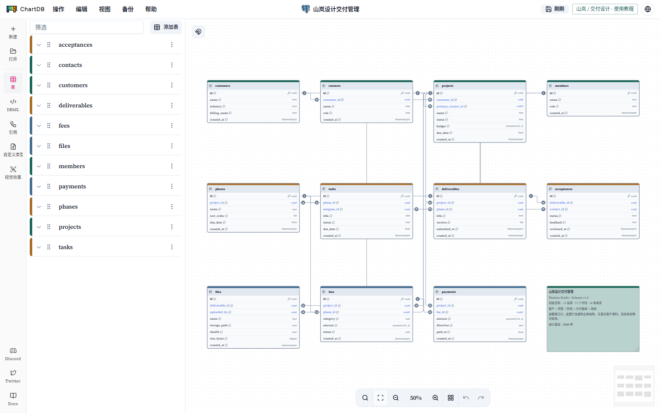This screenshot has width=661, height=413.
Task: Click the magnifier search icon in bottom toolbar
Action: click(365, 398)
